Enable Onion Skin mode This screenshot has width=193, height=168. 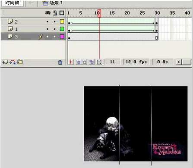[x=78, y=62]
